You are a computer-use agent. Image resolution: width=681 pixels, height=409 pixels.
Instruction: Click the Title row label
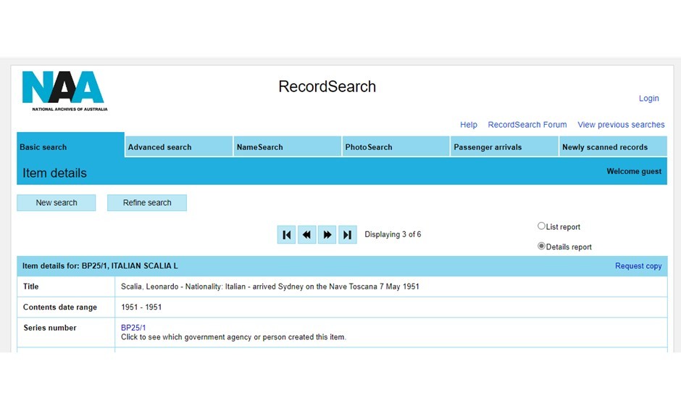(x=31, y=286)
